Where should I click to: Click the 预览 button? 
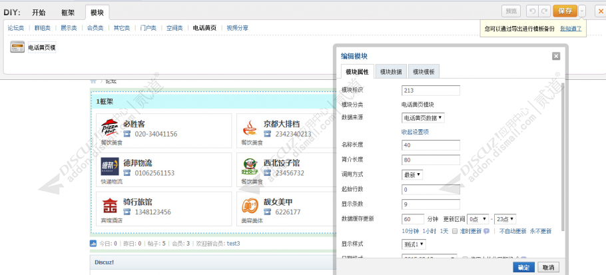[x=511, y=11]
